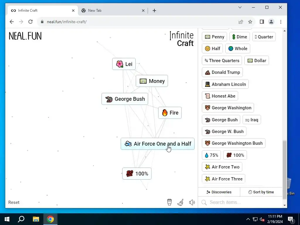Open File Explorer from taskbar
Image resolution: width=300 pixels, height=225 pixels.
pos(36,219)
